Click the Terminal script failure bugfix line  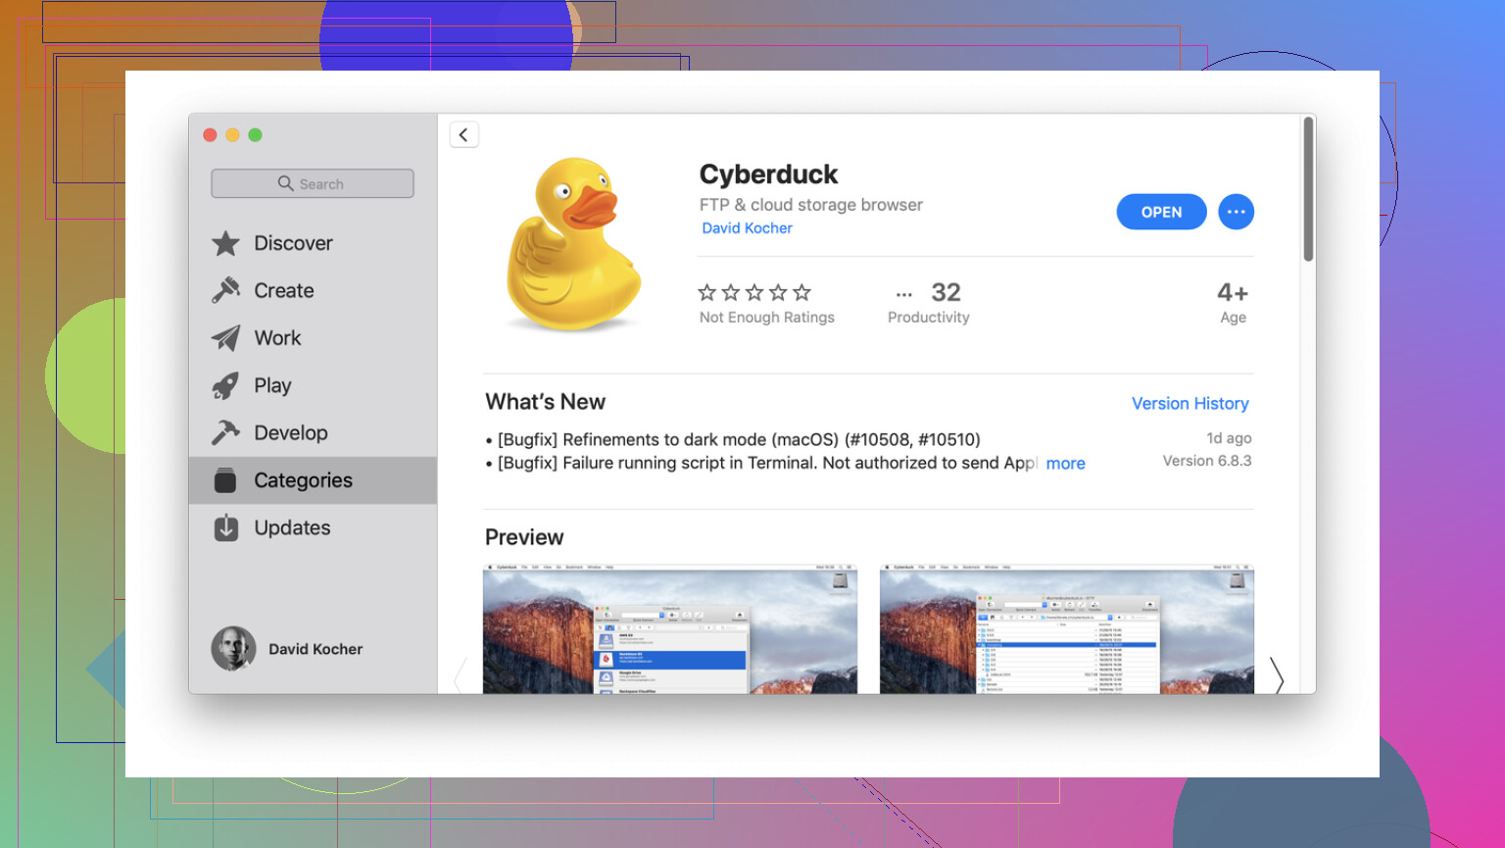point(761,464)
